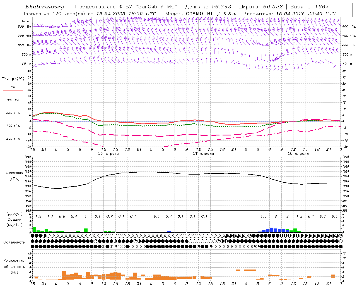This screenshot has width=357, height=286.
Task: Select the 'Осадки' label
Action: tap(15, 220)
